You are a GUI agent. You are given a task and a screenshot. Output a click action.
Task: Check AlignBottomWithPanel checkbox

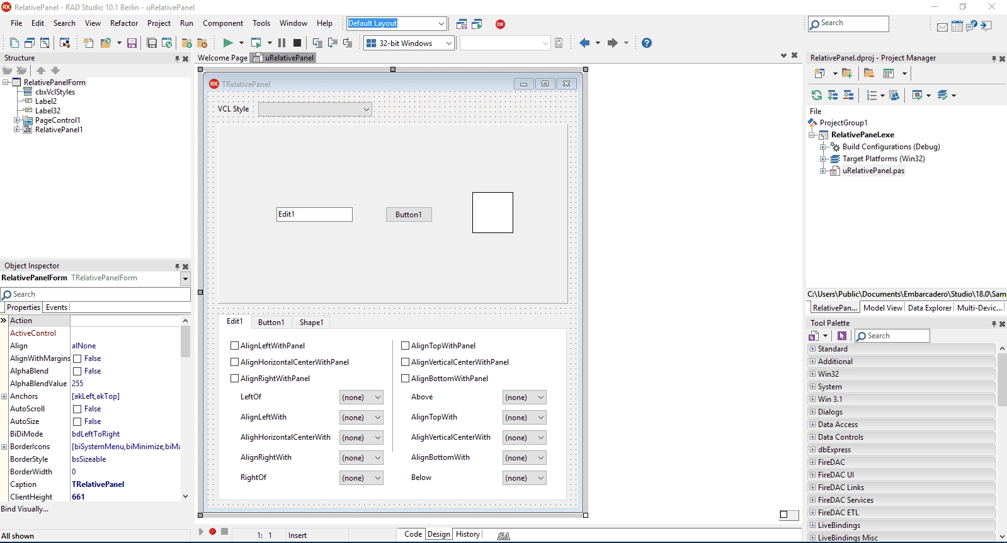406,379
